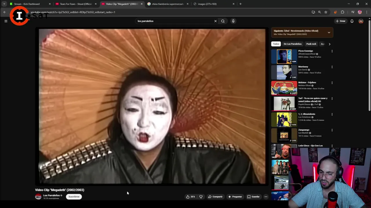Click the Guardar save button

click(x=253, y=197)
